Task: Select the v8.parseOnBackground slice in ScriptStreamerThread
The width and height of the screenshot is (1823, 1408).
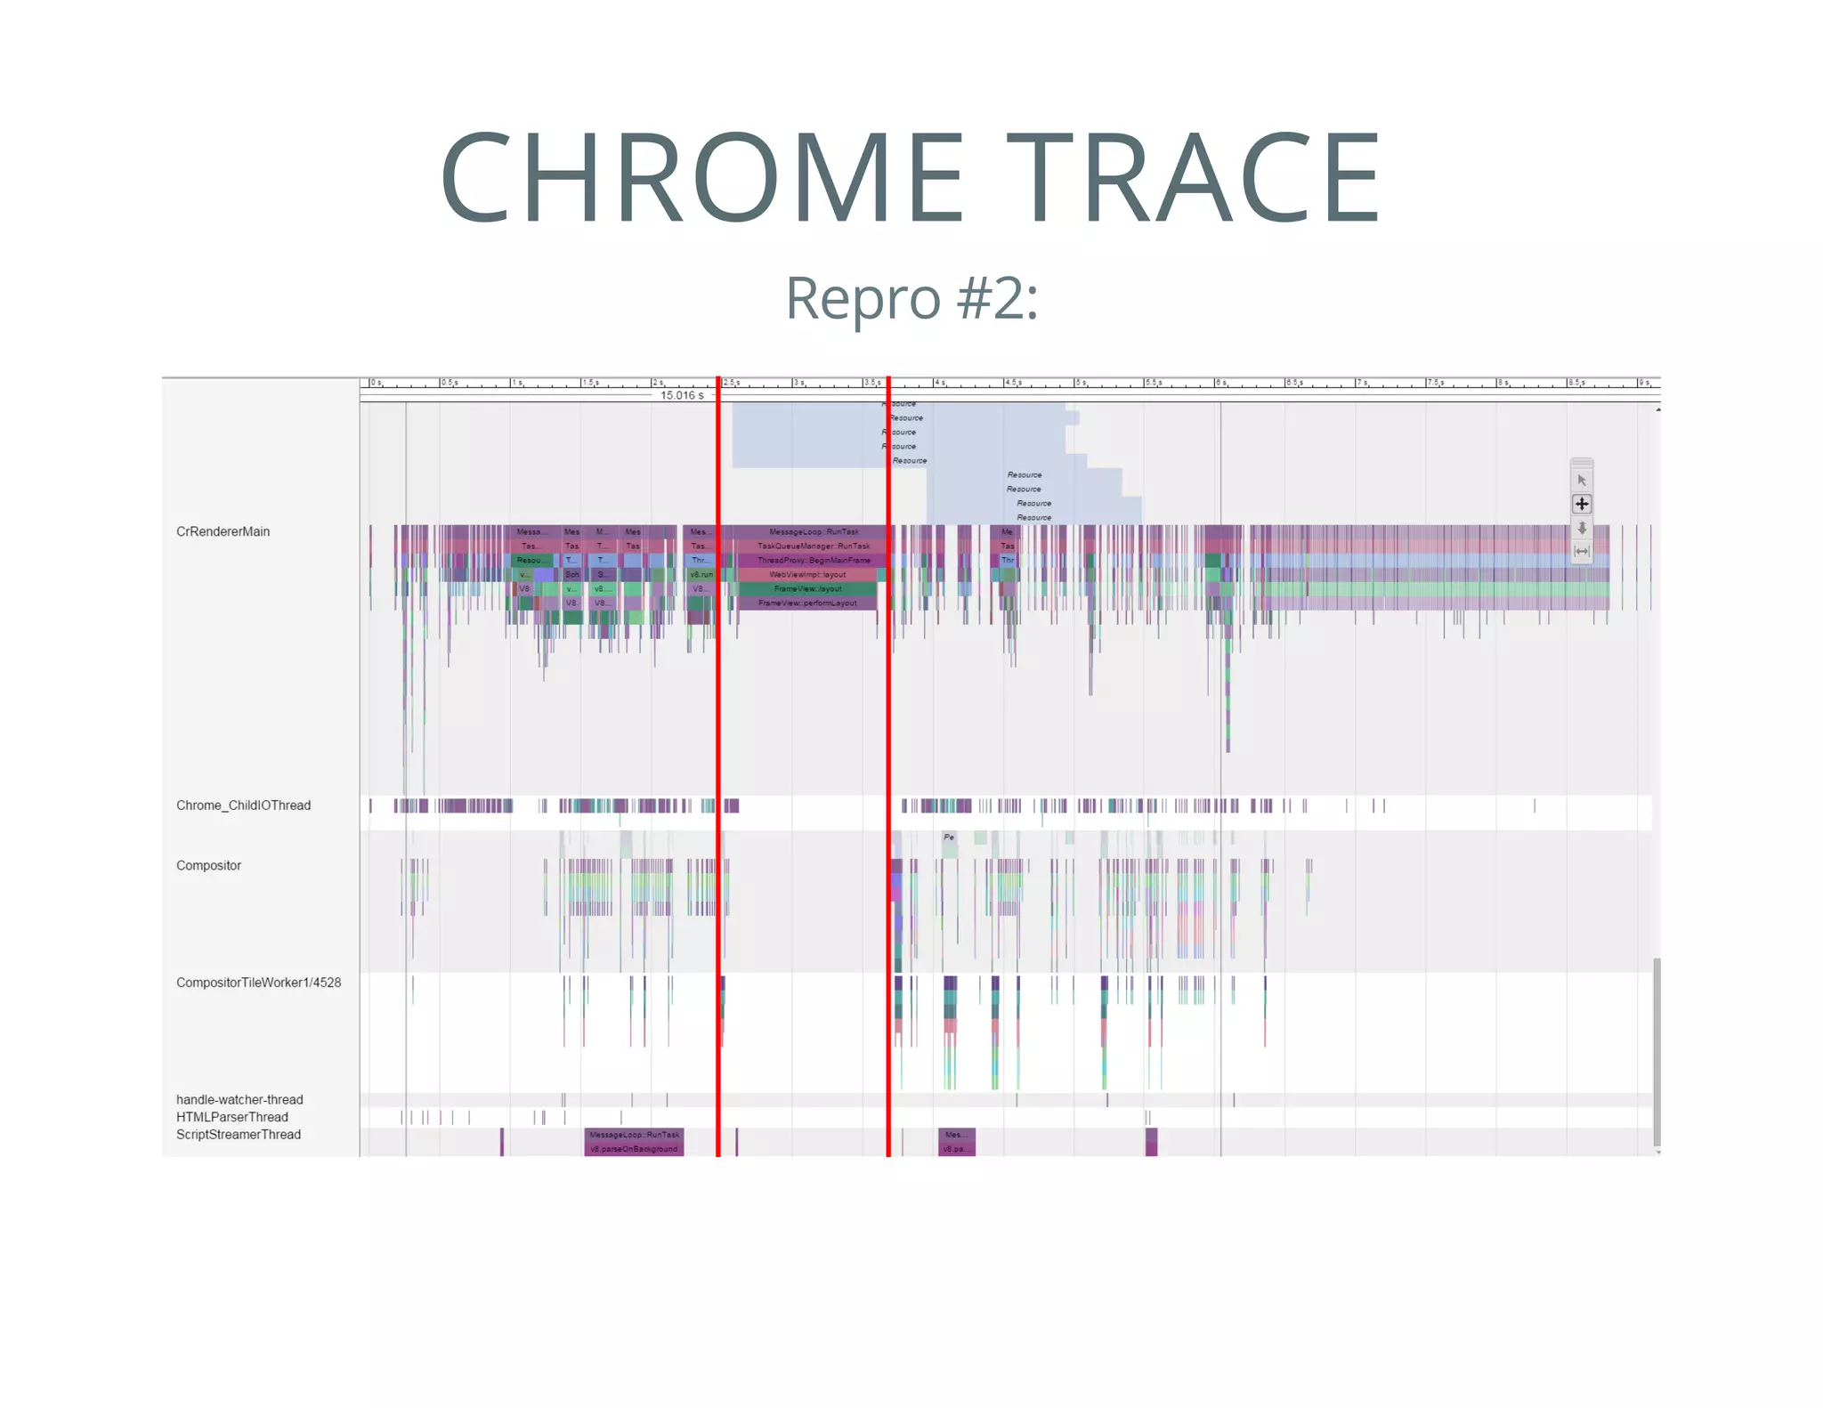Action: pos(634,1149)
